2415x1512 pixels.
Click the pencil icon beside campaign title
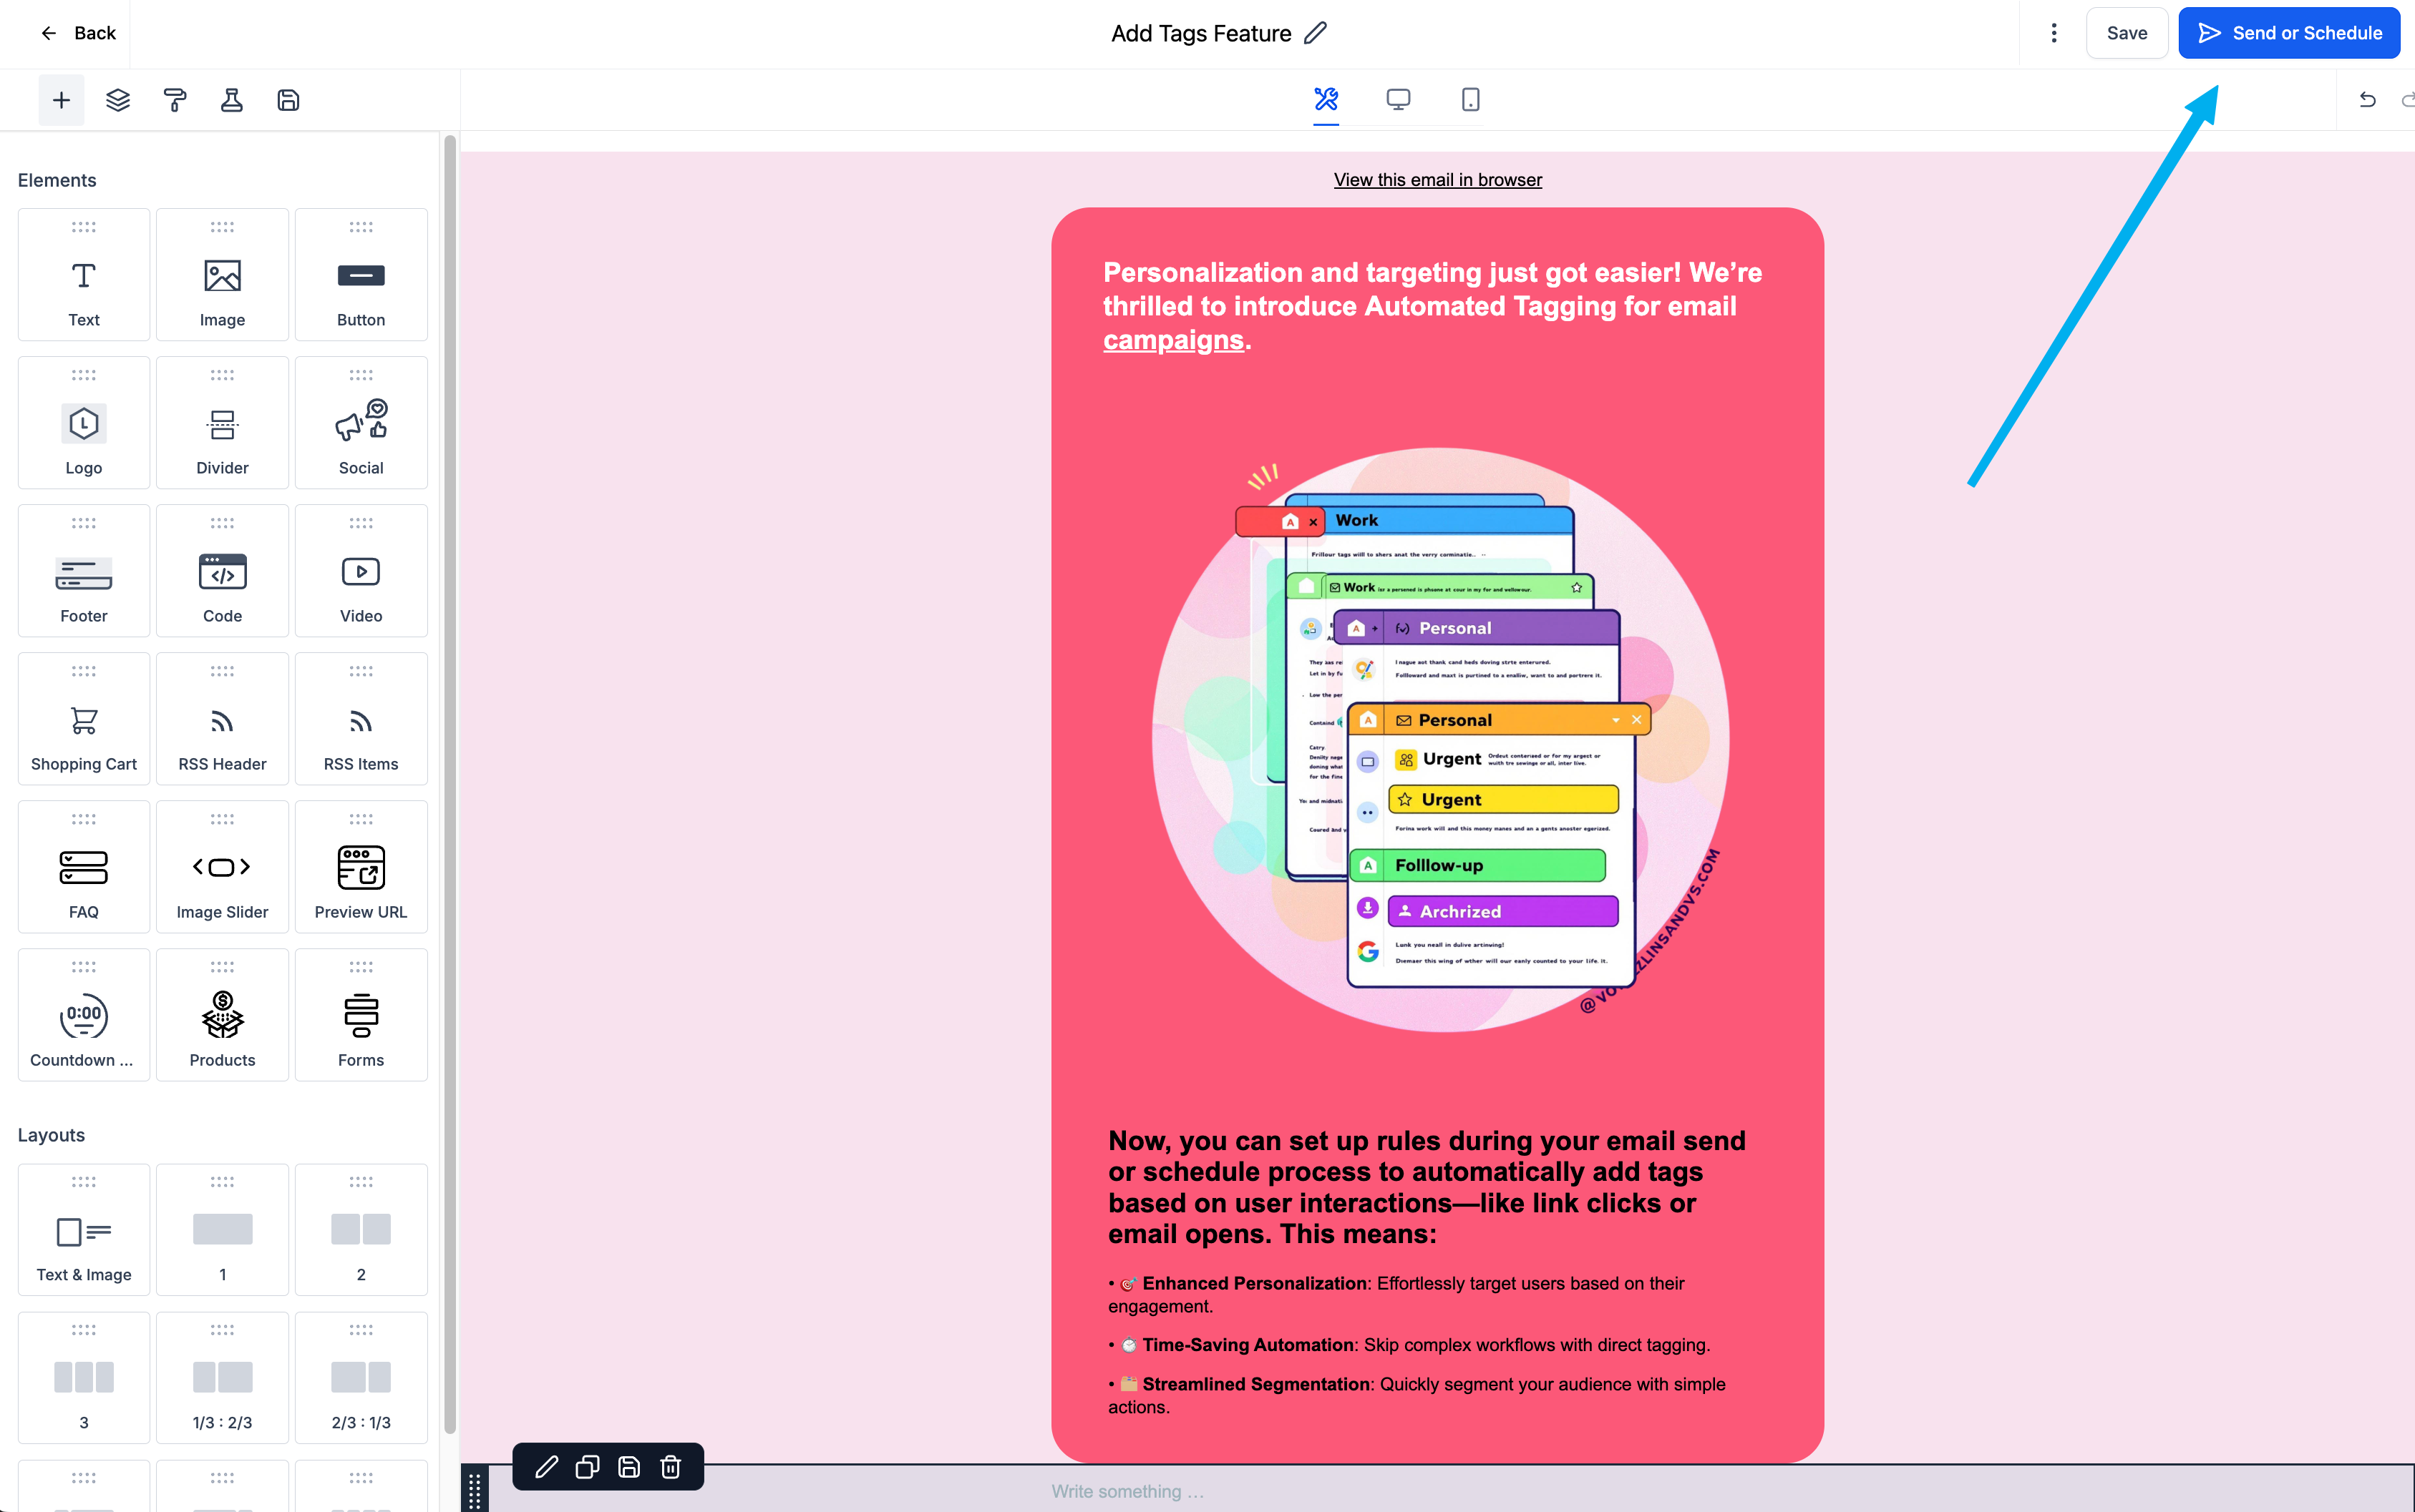(1316, 33)
